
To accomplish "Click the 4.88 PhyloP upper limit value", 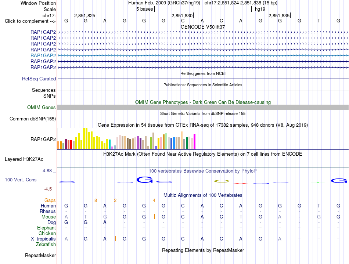I will 47,171.
